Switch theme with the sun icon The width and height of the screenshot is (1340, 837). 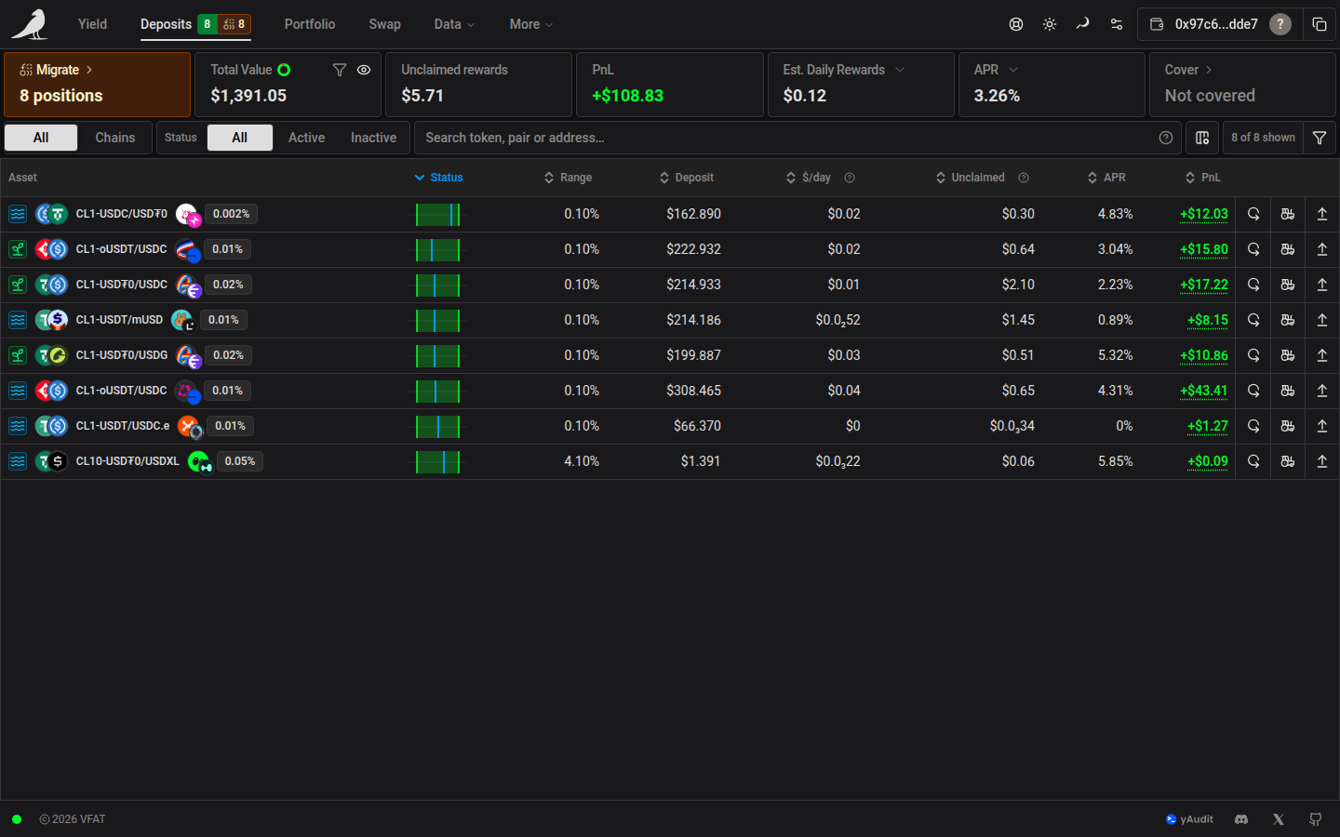coord(1050,24)
